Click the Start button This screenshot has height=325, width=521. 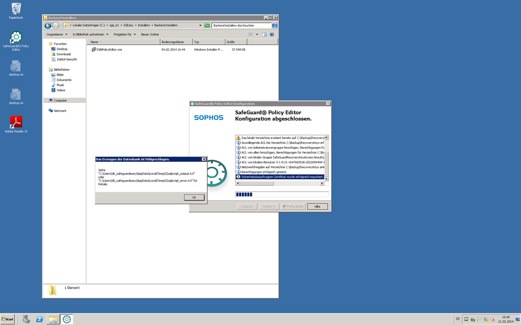pos(8,319)
